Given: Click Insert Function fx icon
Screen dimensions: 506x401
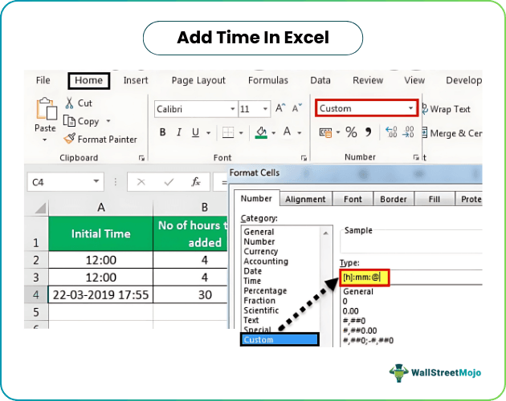Looking at the screenshot, I should click(195, 182).
